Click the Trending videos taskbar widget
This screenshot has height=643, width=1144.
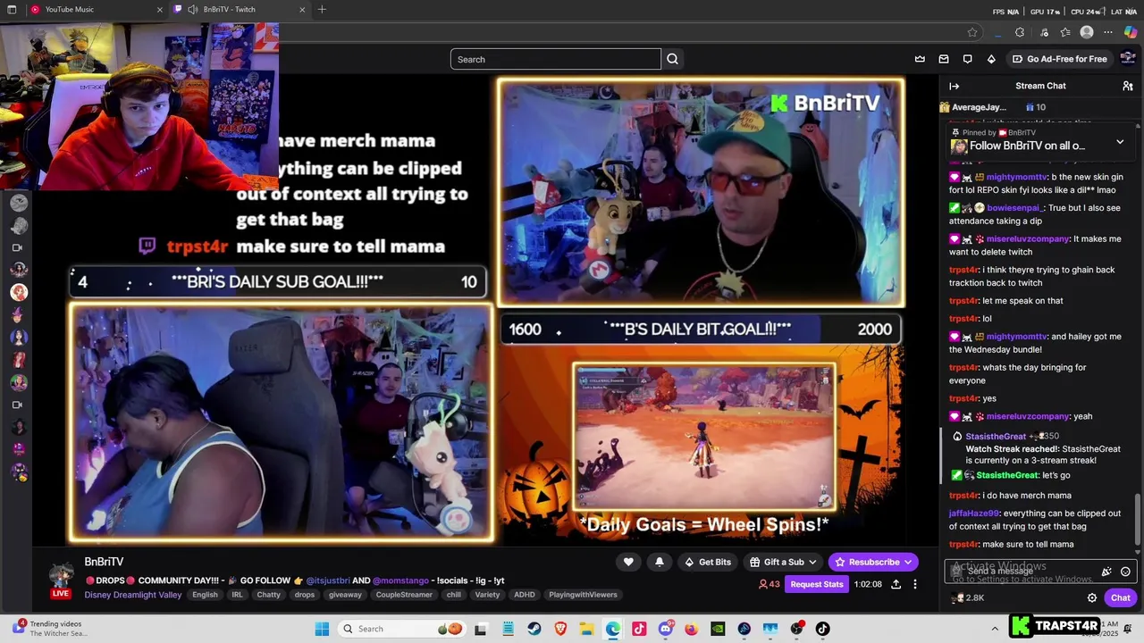click(49, 629)
